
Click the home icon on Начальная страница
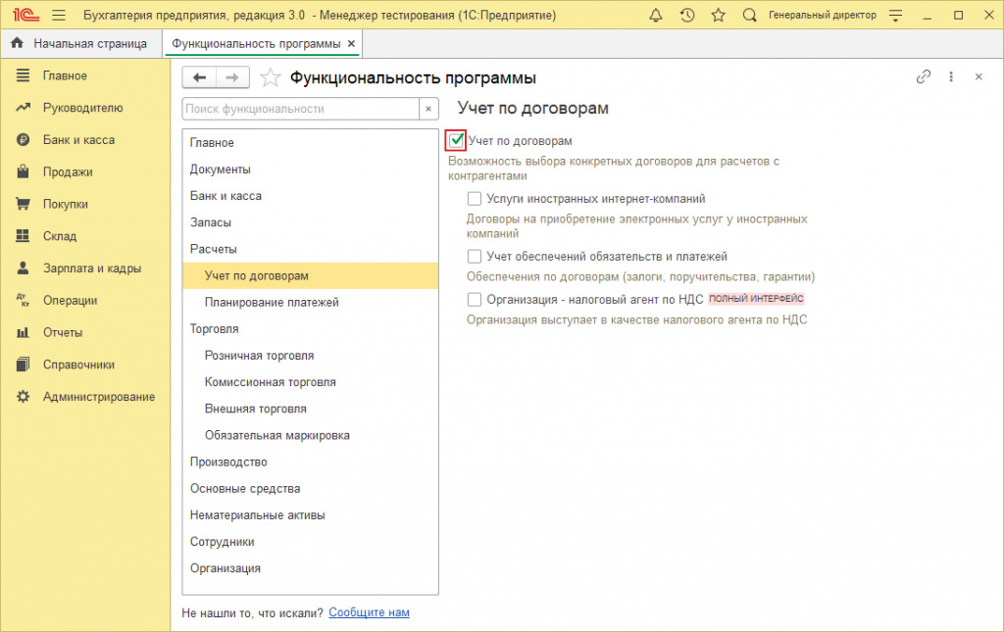18,43
